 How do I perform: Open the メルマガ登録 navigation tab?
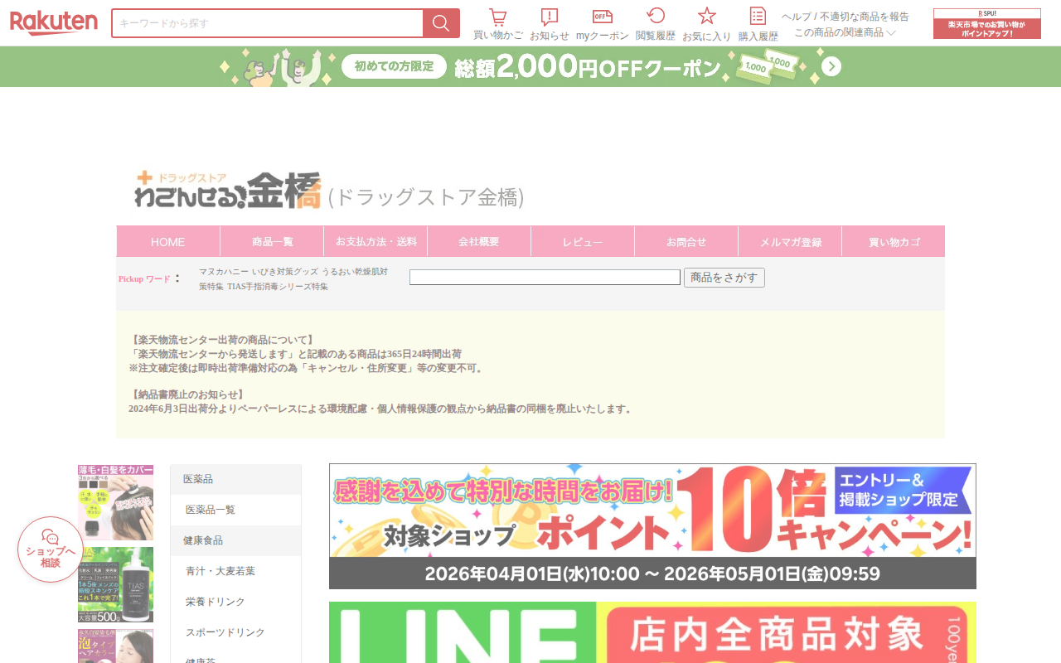tap(790, 241)
